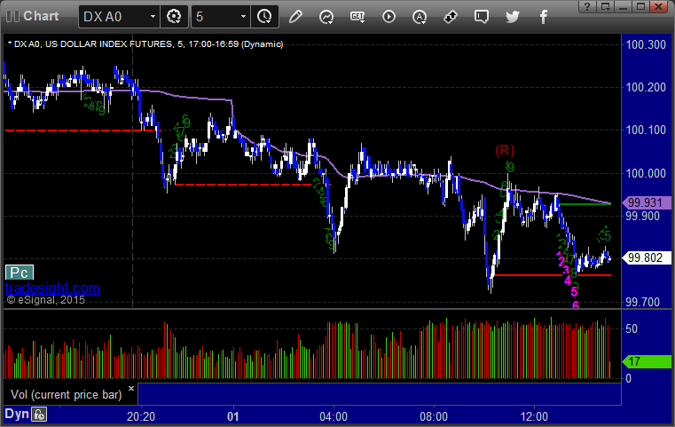Click the 04:00 time axis label

(334, 416)
